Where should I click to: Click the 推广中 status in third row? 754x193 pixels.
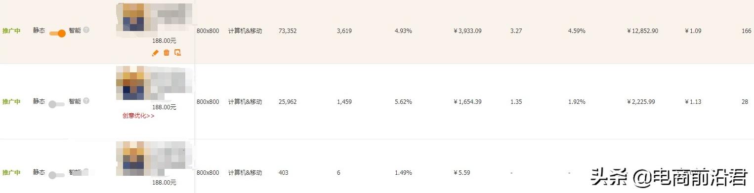tap(11, 173)
